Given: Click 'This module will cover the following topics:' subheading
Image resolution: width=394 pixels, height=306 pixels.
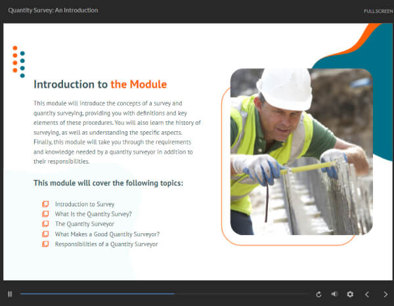Looking at the screenshot, I should pos(108,183).
